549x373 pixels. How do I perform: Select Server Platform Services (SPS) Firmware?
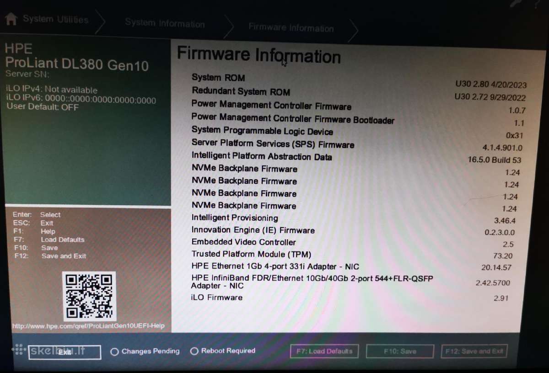click(x=273, y=144)
